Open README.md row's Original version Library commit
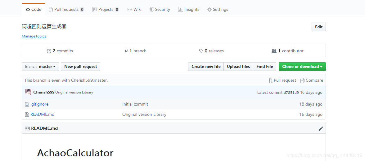The image size is (365, 161). coord(144,114)
